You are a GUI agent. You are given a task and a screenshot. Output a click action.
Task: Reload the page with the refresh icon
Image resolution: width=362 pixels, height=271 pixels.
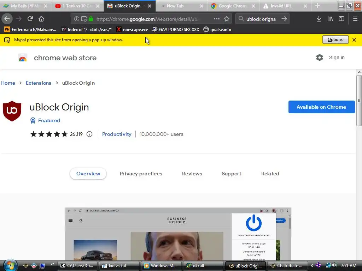point(30,19)
